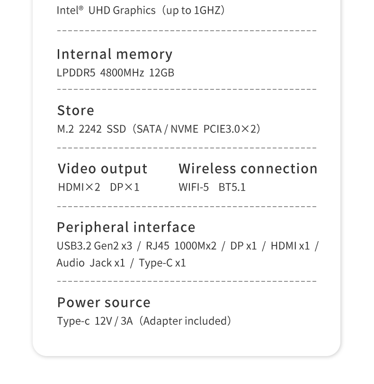Click the Type-c 12V / 3A text

[95, 321]
